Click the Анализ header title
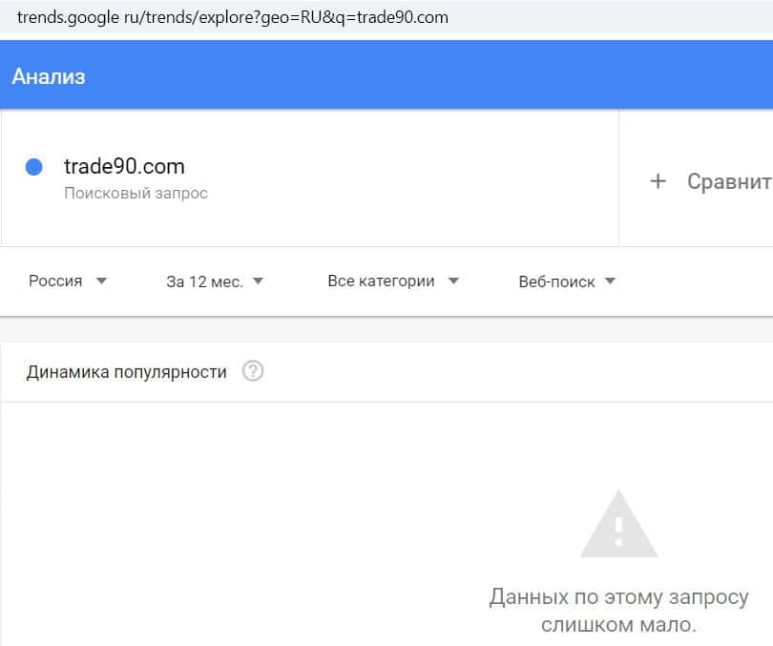This screenshot has height=646, width=773. [x=49, y=76]
